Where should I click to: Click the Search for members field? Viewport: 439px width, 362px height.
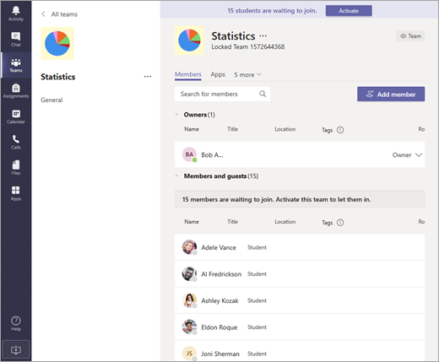[222, 94]
